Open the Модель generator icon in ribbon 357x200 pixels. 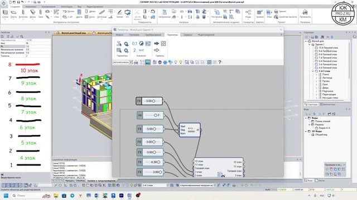(248, 13)
